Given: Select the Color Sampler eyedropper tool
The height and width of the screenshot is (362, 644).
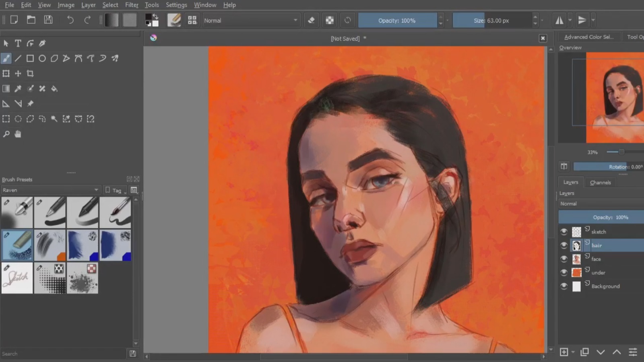Looking at the screenshot, I should pos(18,88).
